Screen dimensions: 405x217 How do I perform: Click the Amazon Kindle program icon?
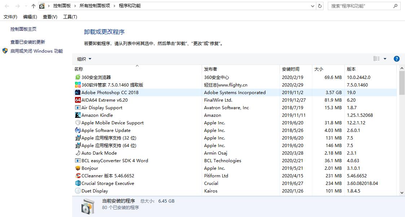pyautogui.click(x=78, y=115)
